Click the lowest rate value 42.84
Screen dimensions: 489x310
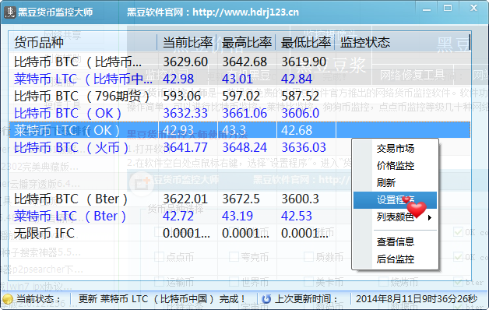297,79
